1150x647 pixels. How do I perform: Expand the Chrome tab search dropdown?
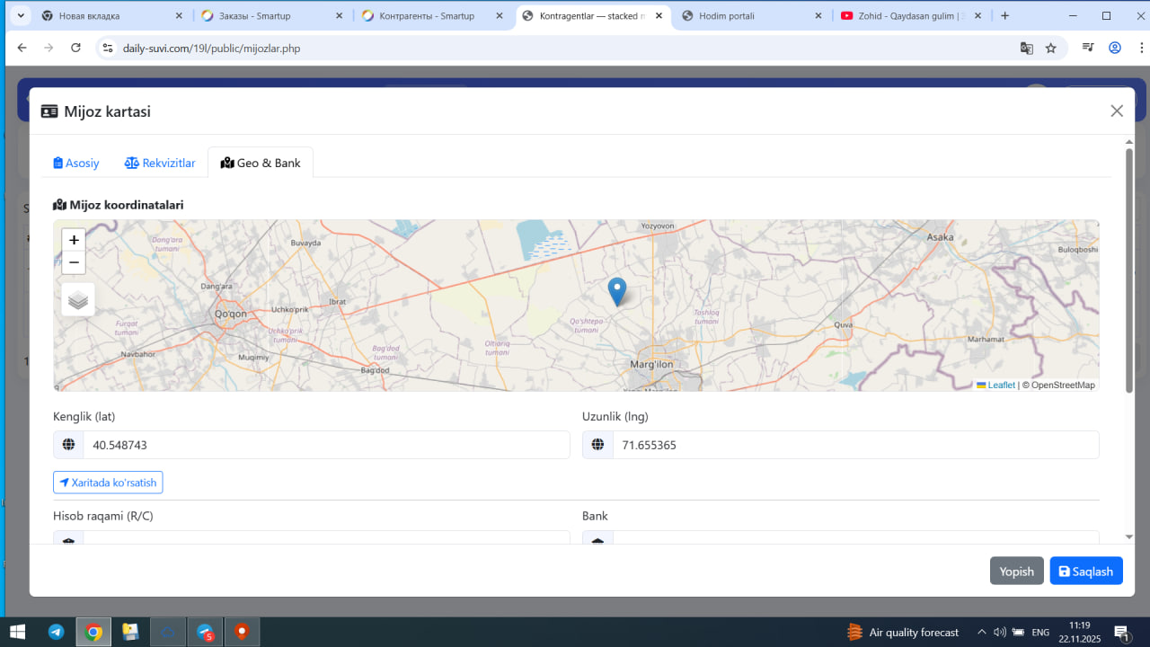20,15
